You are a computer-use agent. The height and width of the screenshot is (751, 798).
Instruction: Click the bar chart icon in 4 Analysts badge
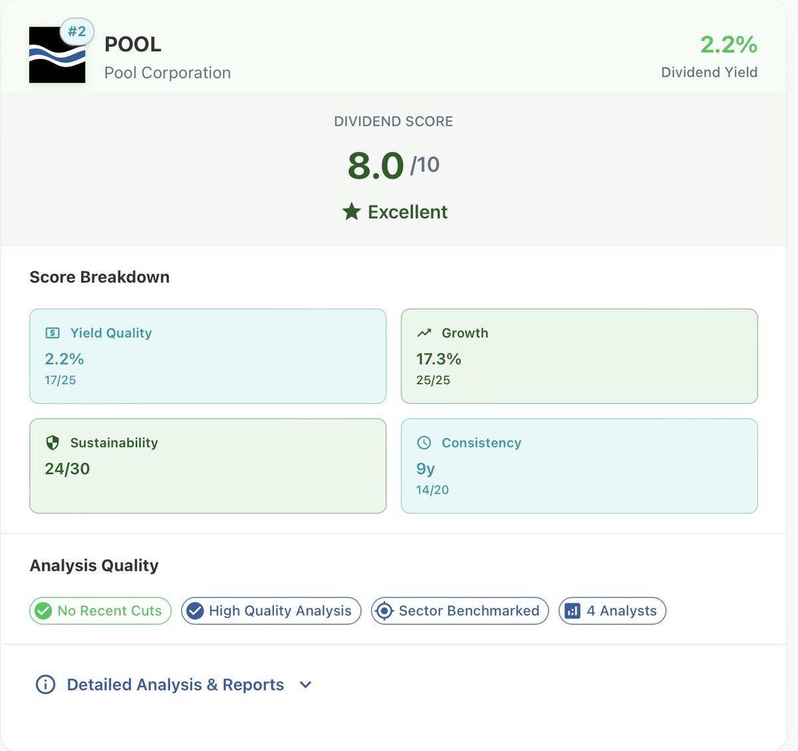click(x=573, y=611)
